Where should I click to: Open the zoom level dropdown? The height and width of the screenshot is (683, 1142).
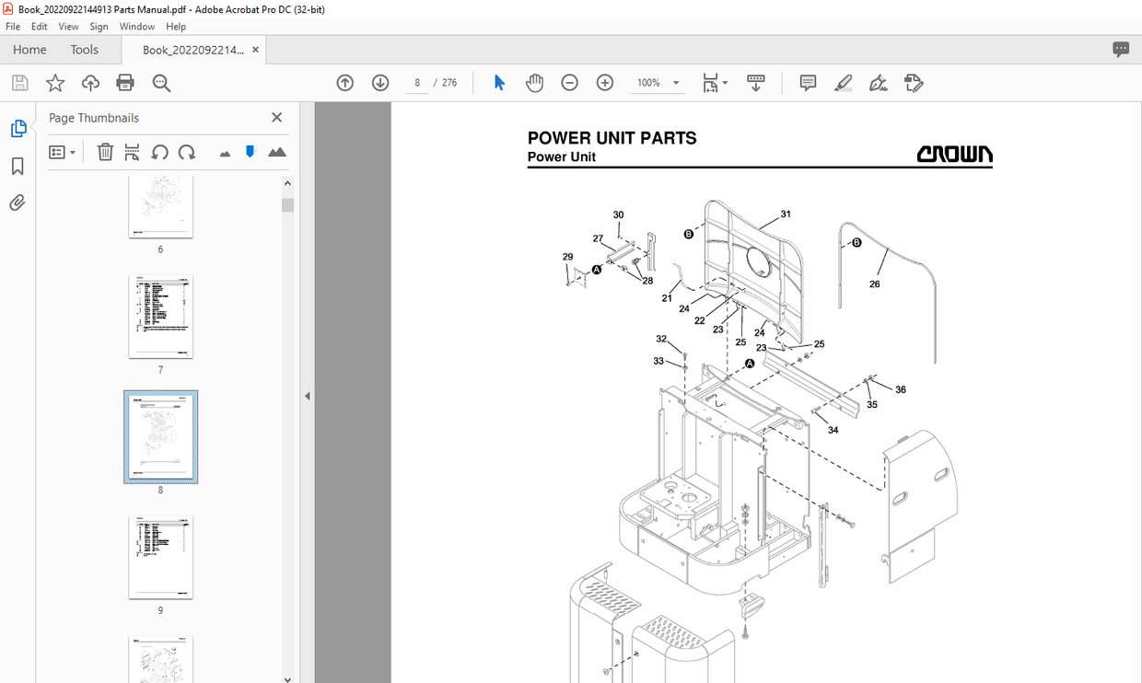[675, 82]
